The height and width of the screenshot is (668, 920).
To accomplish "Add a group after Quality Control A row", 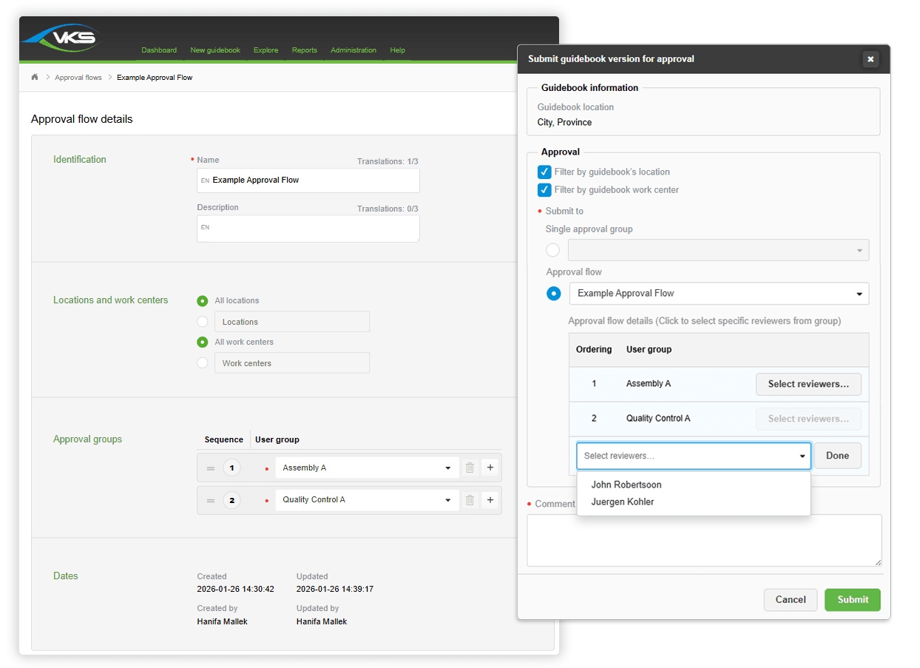I will pos(490,500).
